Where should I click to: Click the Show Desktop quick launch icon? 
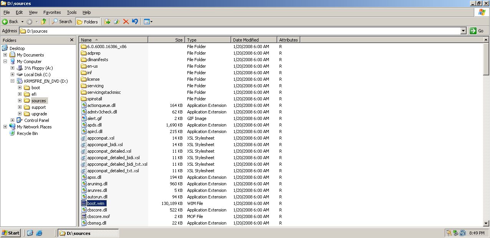point(30,233)
